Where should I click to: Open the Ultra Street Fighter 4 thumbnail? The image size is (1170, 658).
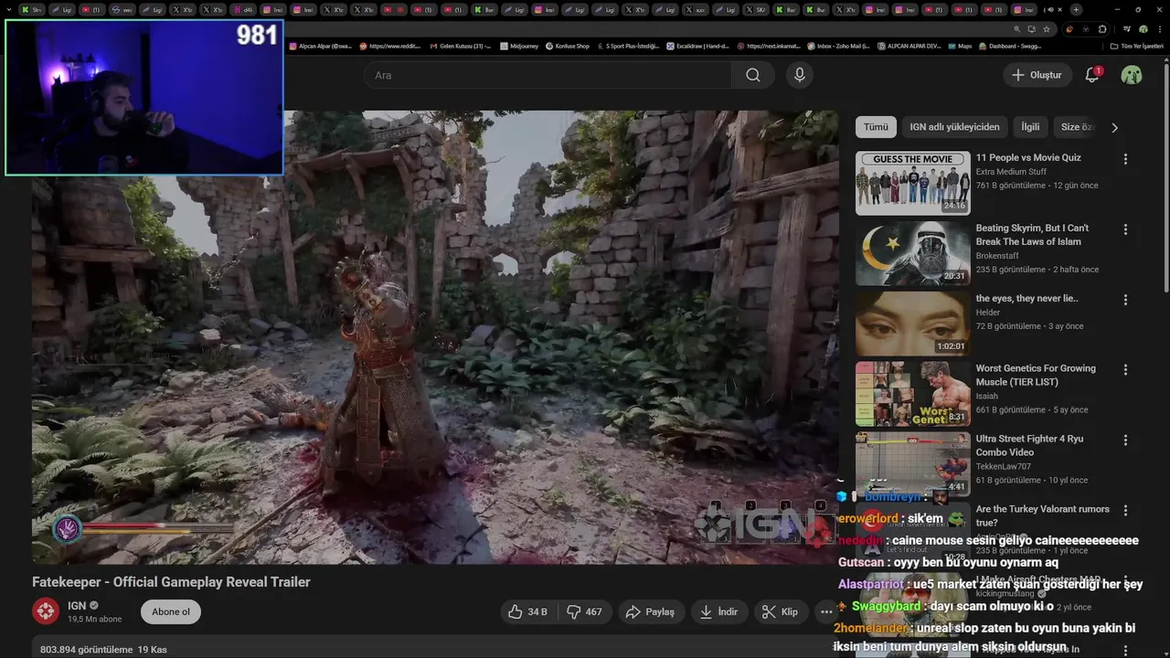pos(912,463)
